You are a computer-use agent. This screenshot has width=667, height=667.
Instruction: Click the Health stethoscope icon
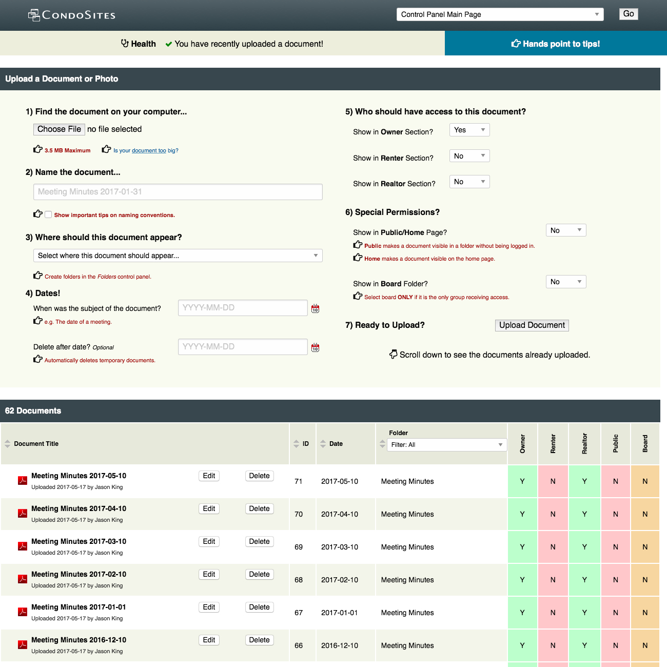tap(125, 44)
